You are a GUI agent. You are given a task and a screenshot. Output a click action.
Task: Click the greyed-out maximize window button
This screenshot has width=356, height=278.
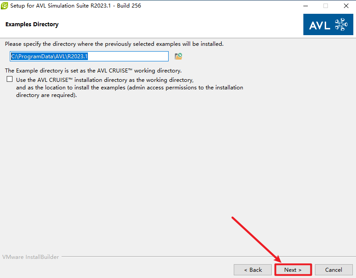(326, 6)
